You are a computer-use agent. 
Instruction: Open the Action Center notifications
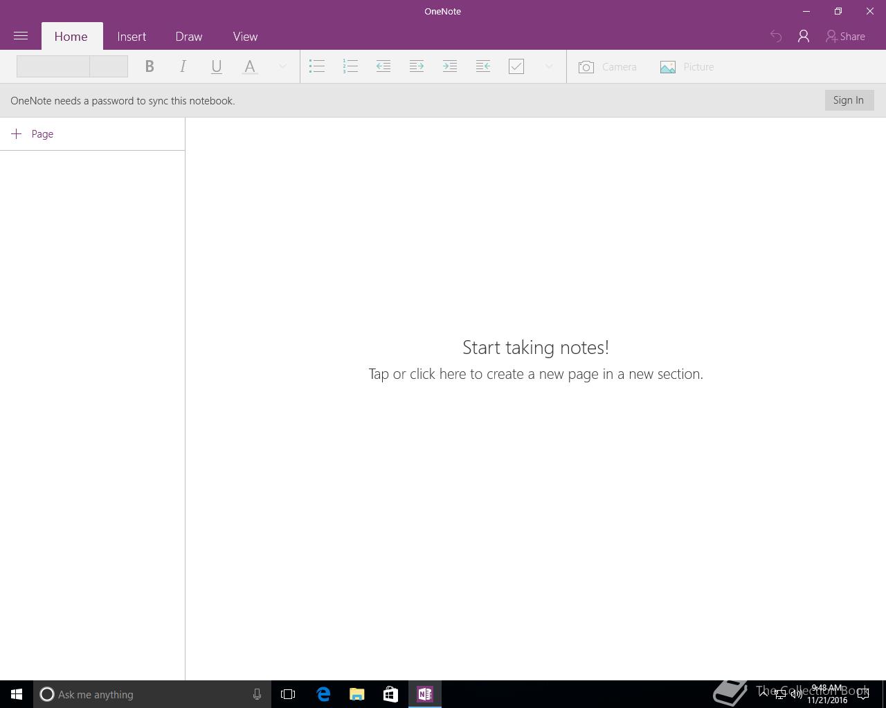[x=863, y=694]
